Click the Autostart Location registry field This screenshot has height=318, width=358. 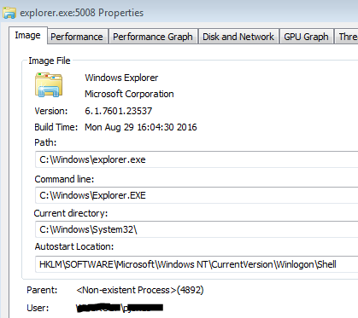(x=197, y=264)
